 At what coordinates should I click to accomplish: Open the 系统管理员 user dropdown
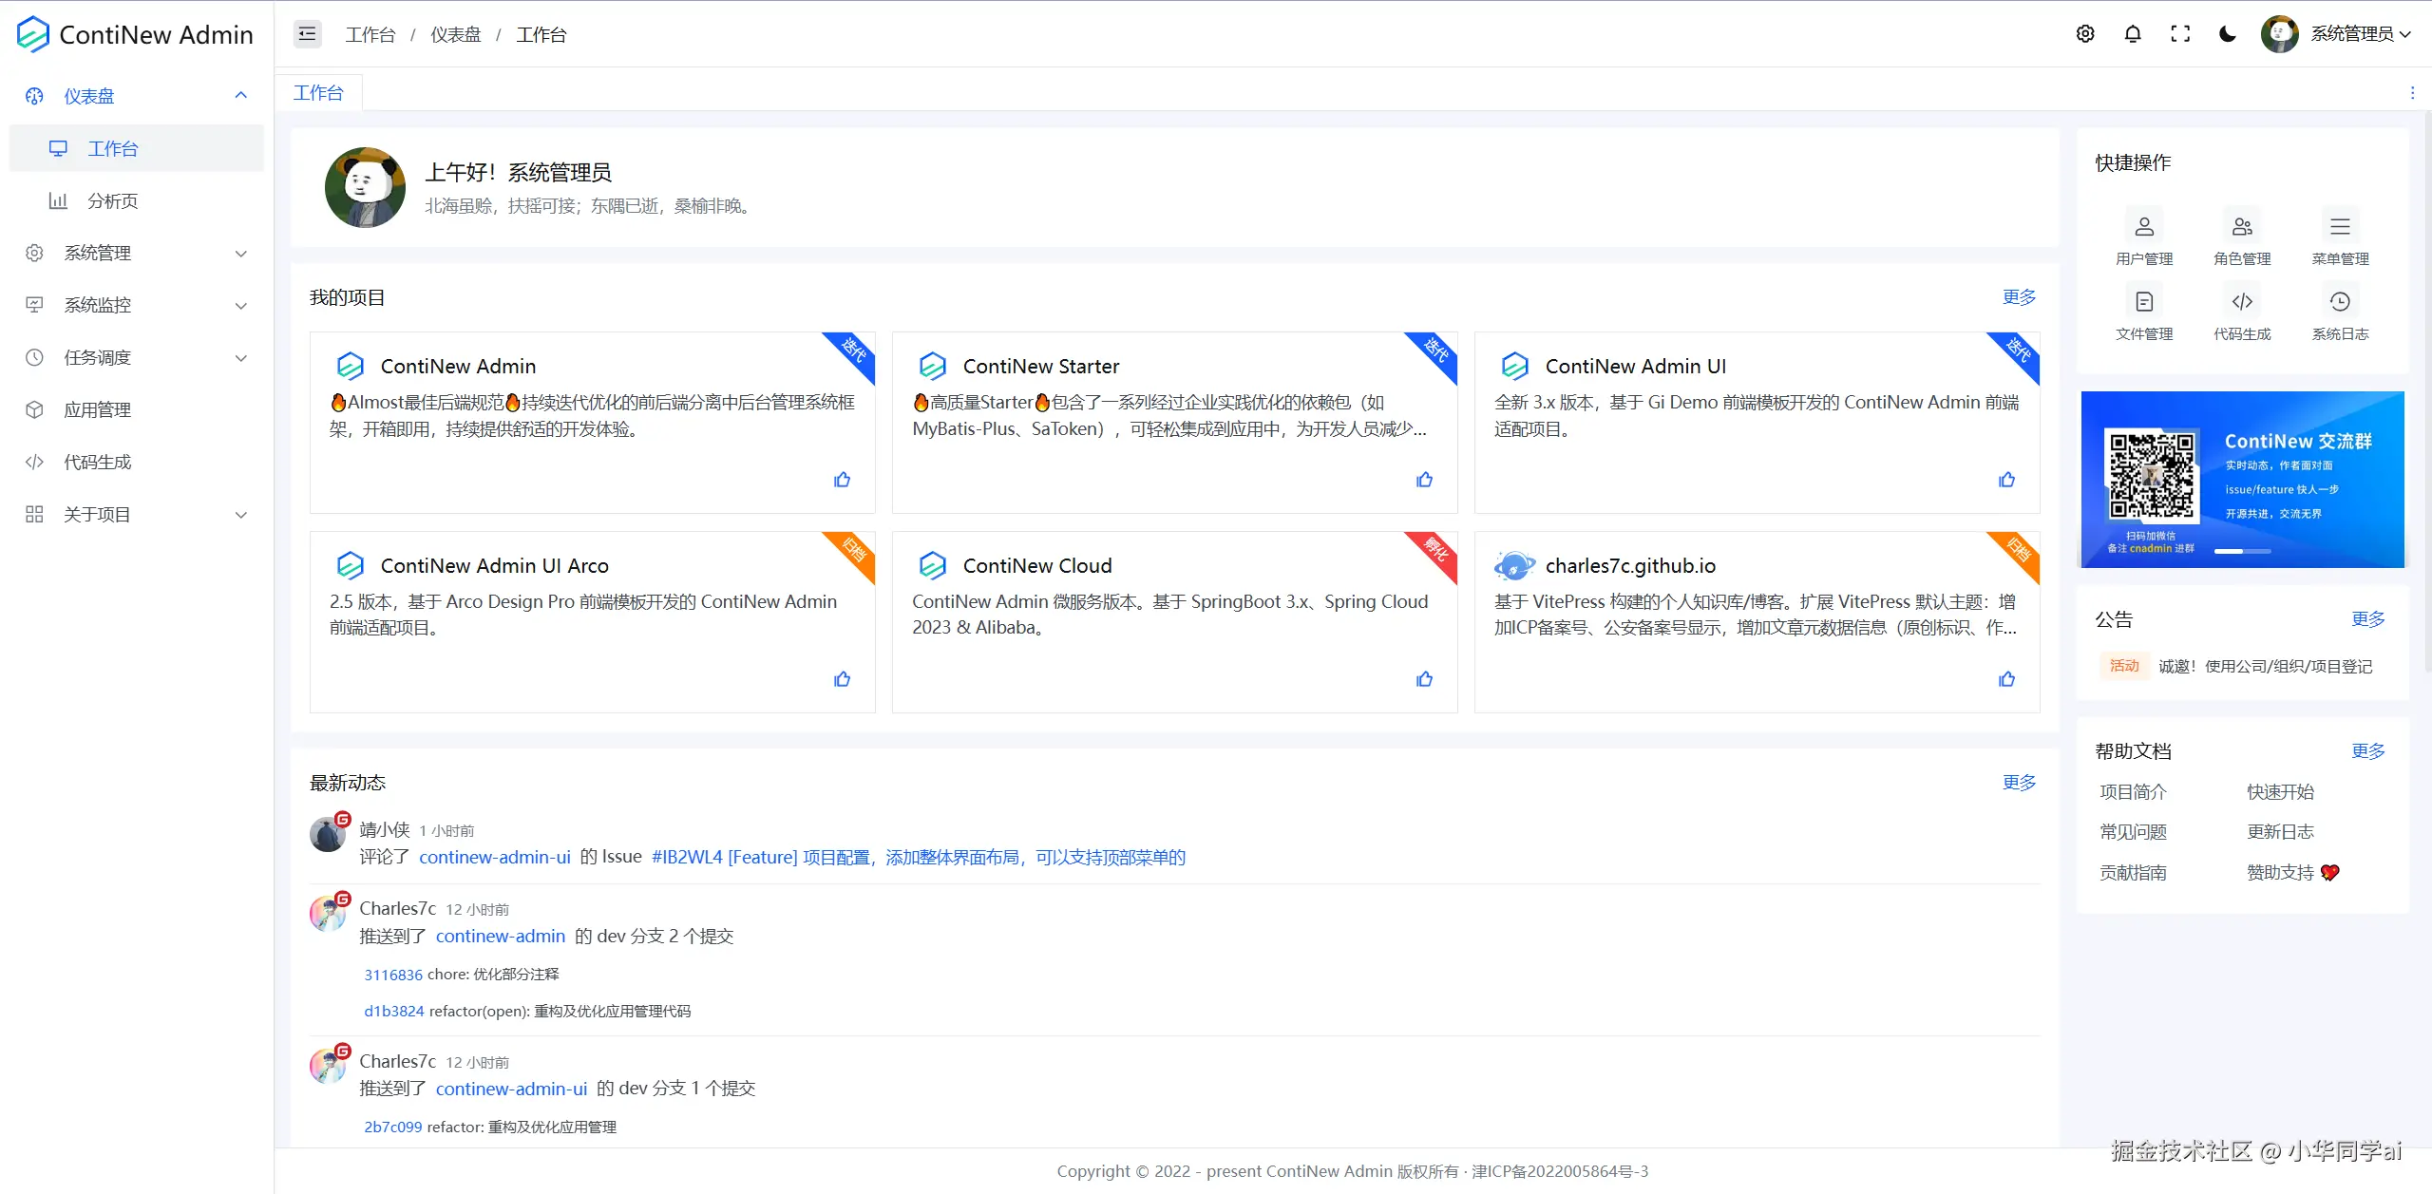(x=2351, y=34)
